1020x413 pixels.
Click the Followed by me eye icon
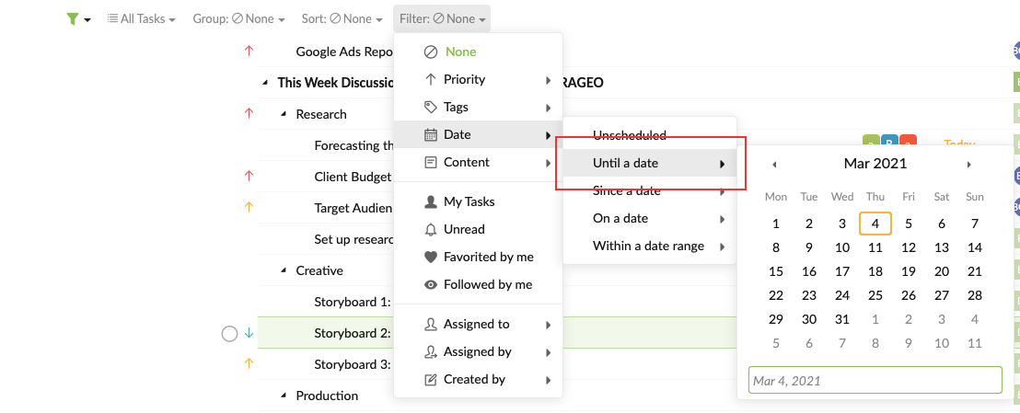click(x=430, y=284)
